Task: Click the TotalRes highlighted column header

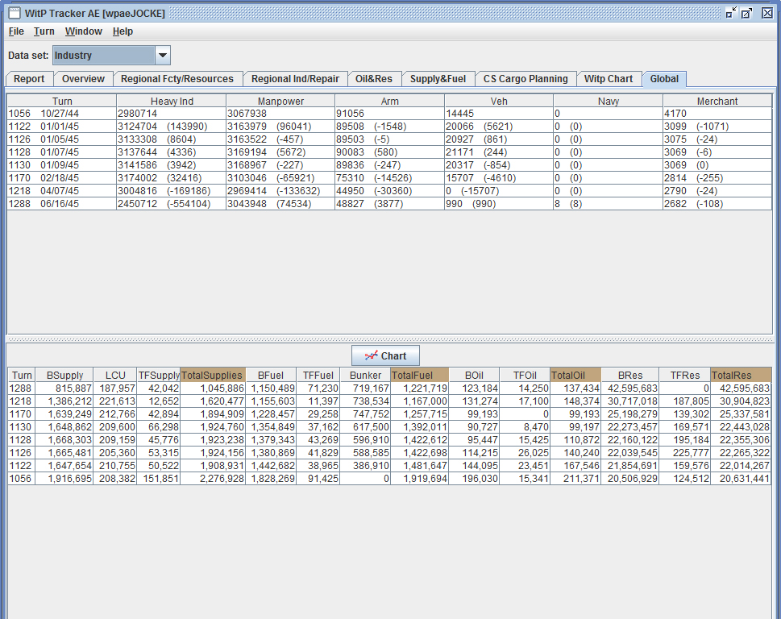Action: click(x=741, y=375)
